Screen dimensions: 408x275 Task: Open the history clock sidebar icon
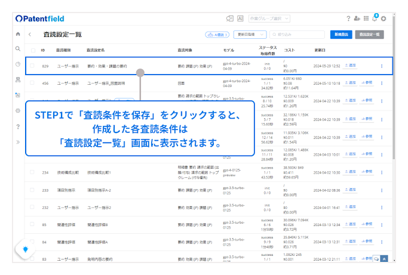18,64
